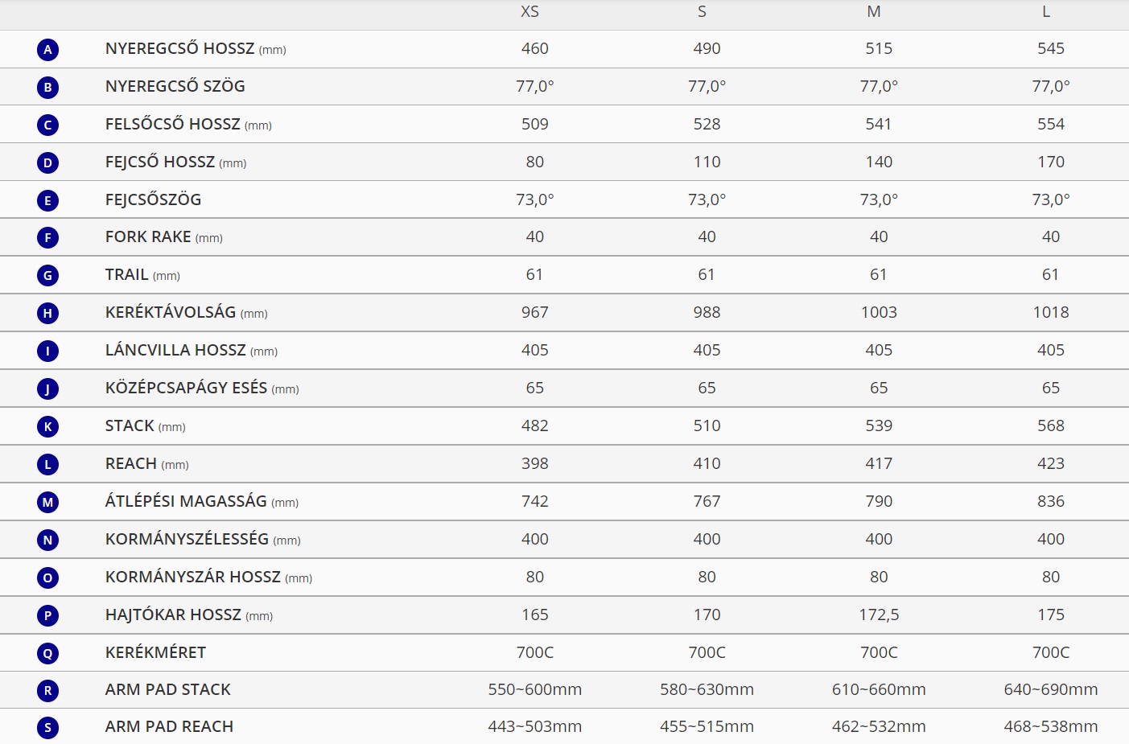The width and height of the screenshot is (1129, 744).
Task: Select the P badge beside HAJTÓKAR HOSSZ
Action: point(47,615)
